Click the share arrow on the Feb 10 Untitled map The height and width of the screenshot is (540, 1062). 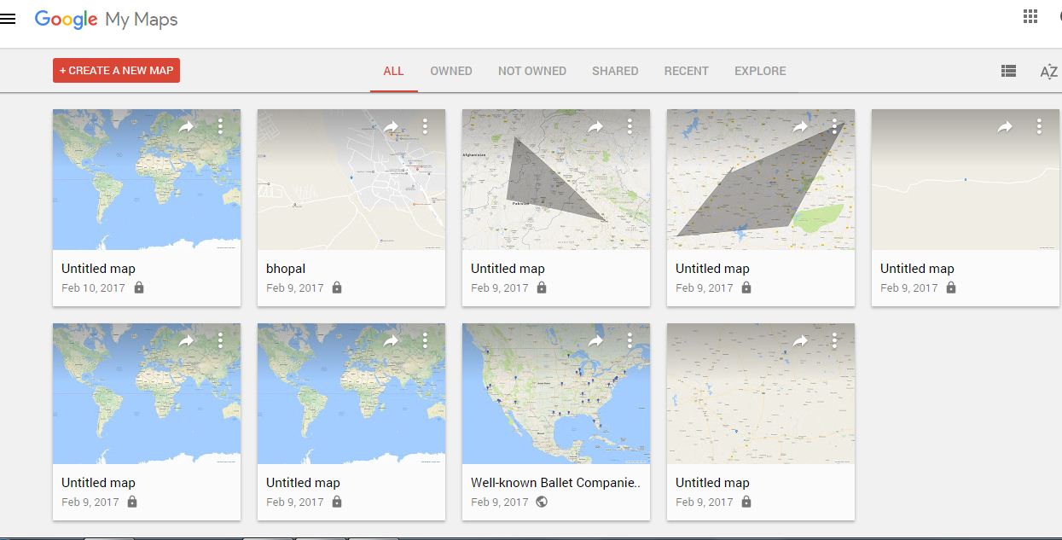click(x=187, y=125)
